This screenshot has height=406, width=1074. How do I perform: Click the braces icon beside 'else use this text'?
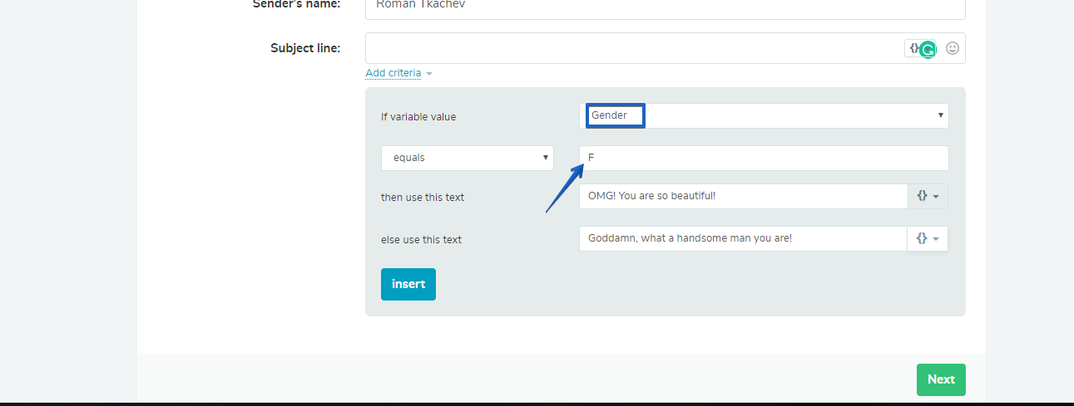pos(922,238)
